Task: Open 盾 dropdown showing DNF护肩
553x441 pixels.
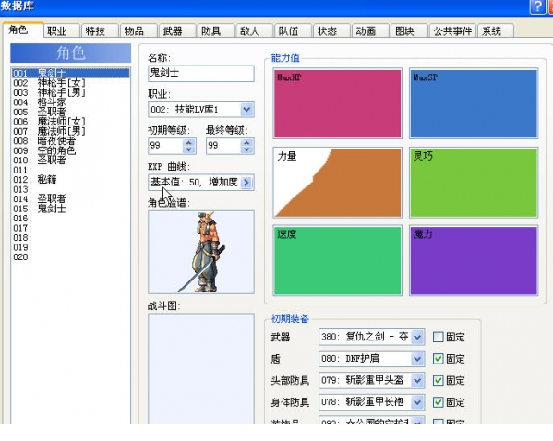Action: [417, 359]
